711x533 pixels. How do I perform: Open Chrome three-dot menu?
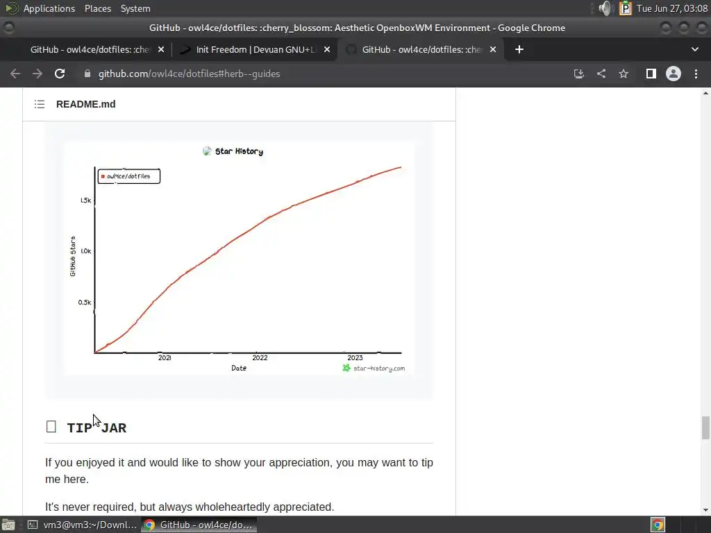point(696,74)
